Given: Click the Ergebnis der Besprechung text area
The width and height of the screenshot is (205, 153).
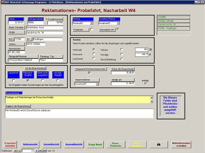Looking at the screenshot, I should click(79, 113).
